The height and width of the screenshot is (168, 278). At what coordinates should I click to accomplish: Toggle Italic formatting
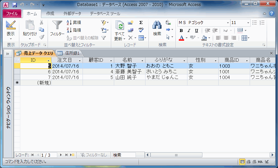pyautogui.click(x=189, y=31)
